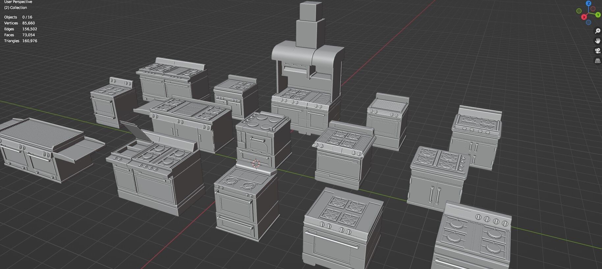Image resolution: width=602 pixels, height=269 pixels.
Task: Toggle the camera view icon
Action: point(597,51)
